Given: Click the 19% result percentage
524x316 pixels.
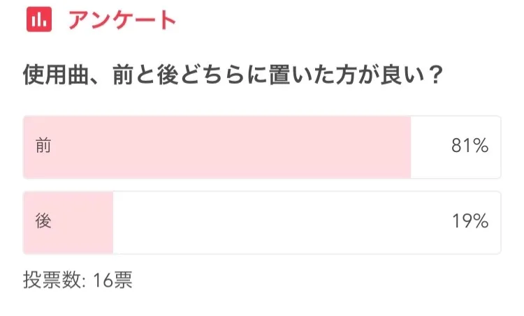Looking at the screenshot, I should (x=469, y=223).
